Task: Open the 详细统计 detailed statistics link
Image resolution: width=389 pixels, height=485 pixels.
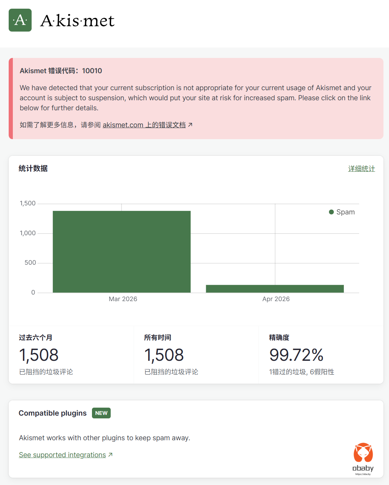Action: click(361, 169)
